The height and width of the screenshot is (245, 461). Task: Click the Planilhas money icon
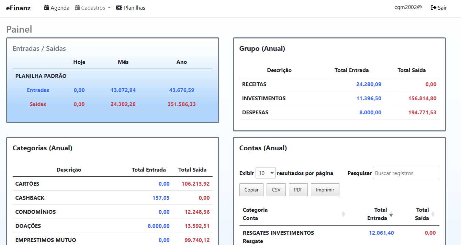(x=119, y=8)
